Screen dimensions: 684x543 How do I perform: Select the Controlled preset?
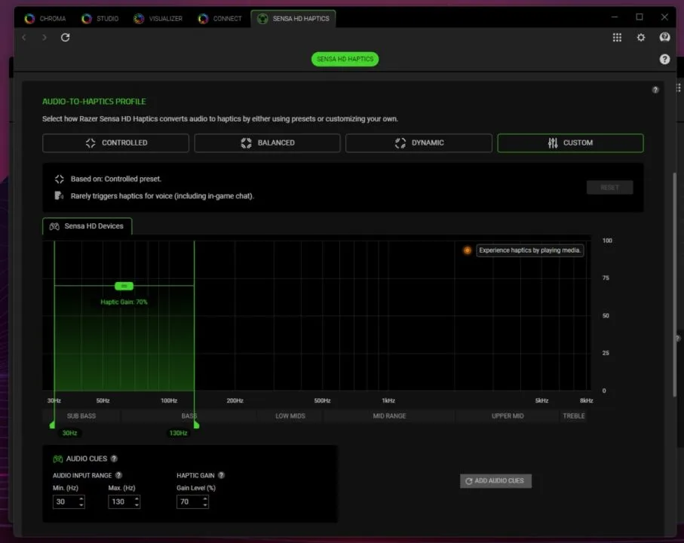point(115,143)
